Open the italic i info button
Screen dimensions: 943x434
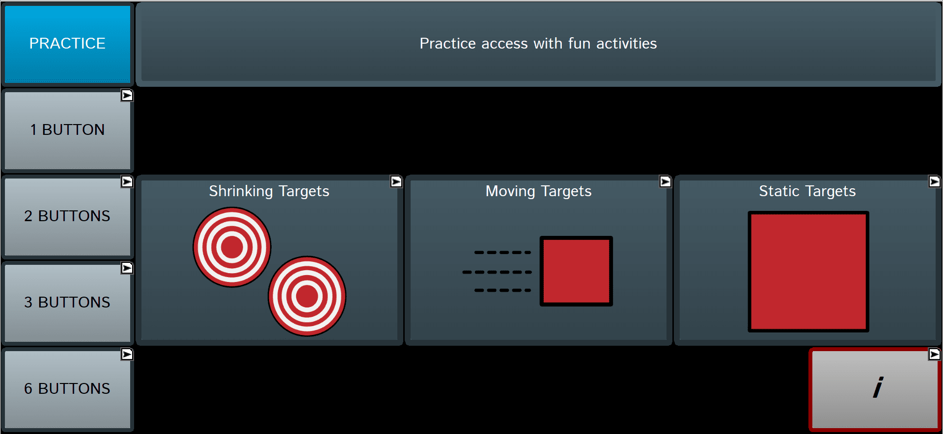(877, 388)
